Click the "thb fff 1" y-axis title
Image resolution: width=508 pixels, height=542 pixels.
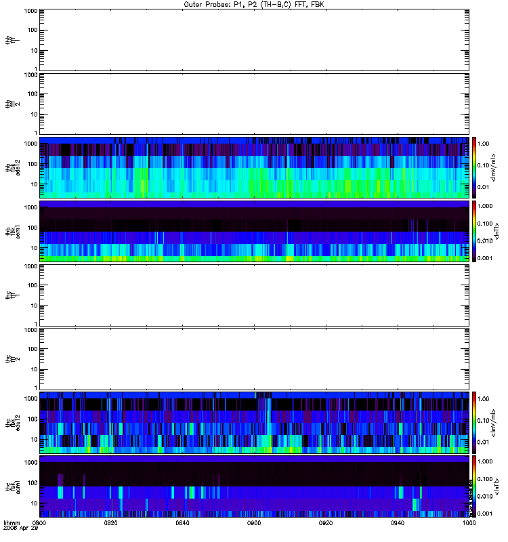tap(13, 40)
